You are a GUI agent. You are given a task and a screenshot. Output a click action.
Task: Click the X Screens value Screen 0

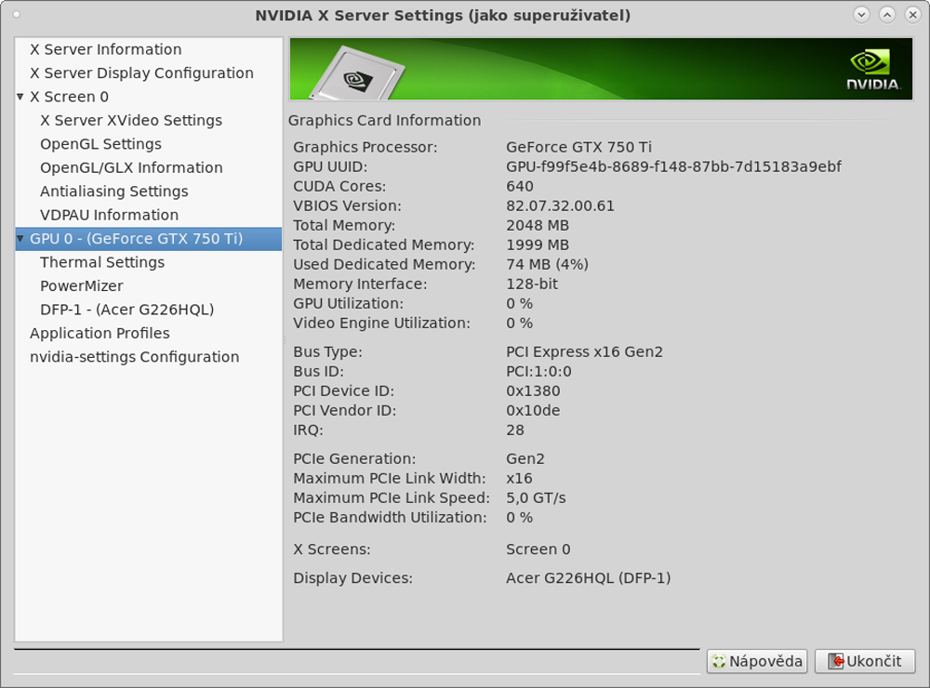(x=538, y=549)
